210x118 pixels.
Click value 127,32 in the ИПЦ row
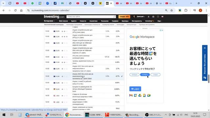click(x=107, y=57)
